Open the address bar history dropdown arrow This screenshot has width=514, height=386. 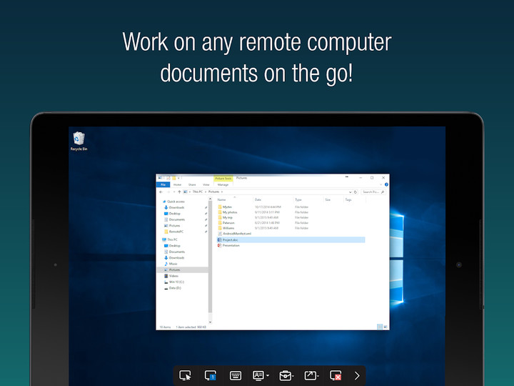(350, 192)
